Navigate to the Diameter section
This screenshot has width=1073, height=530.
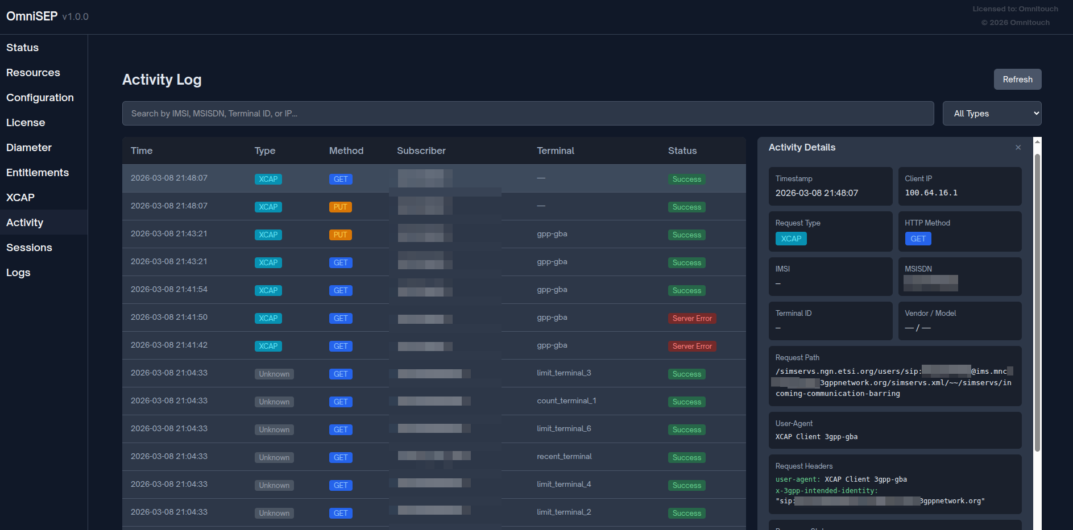click(x=29, y=148)
